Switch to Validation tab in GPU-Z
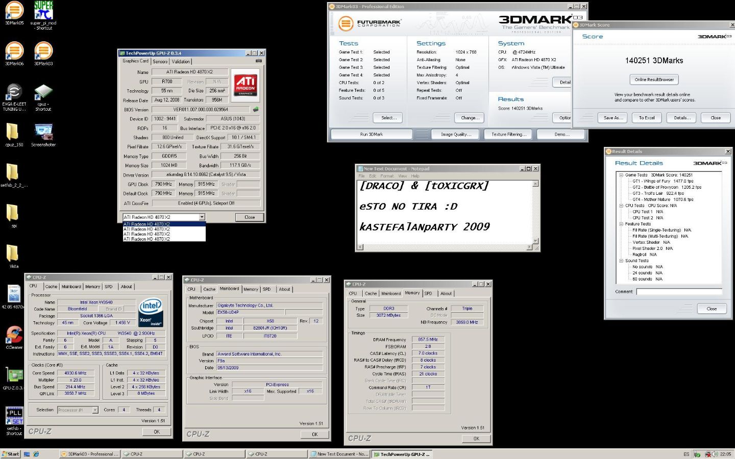The width and height of the screenshot is (735, 459). pyautogui.click(x=181, y=62)
